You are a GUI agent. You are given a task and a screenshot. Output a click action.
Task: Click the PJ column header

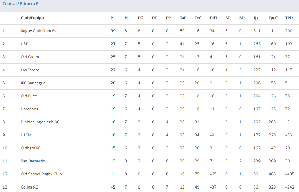point(126,18)
